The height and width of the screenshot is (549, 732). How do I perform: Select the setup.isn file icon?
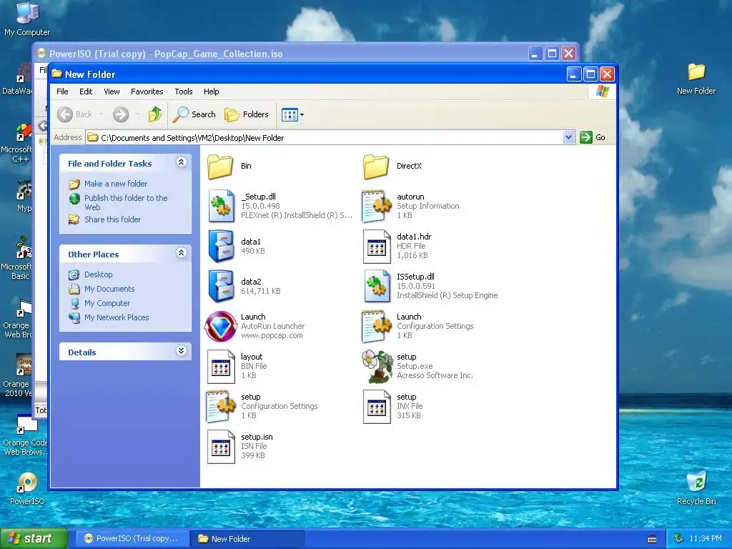pos(221,447)
